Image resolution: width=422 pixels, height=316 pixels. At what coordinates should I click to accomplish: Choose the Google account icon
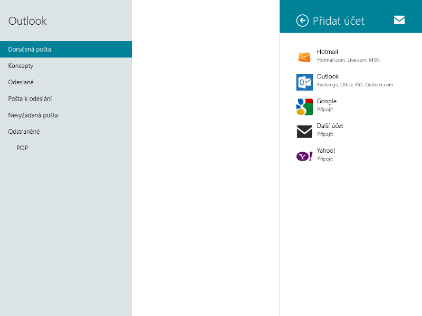[304, 106]
